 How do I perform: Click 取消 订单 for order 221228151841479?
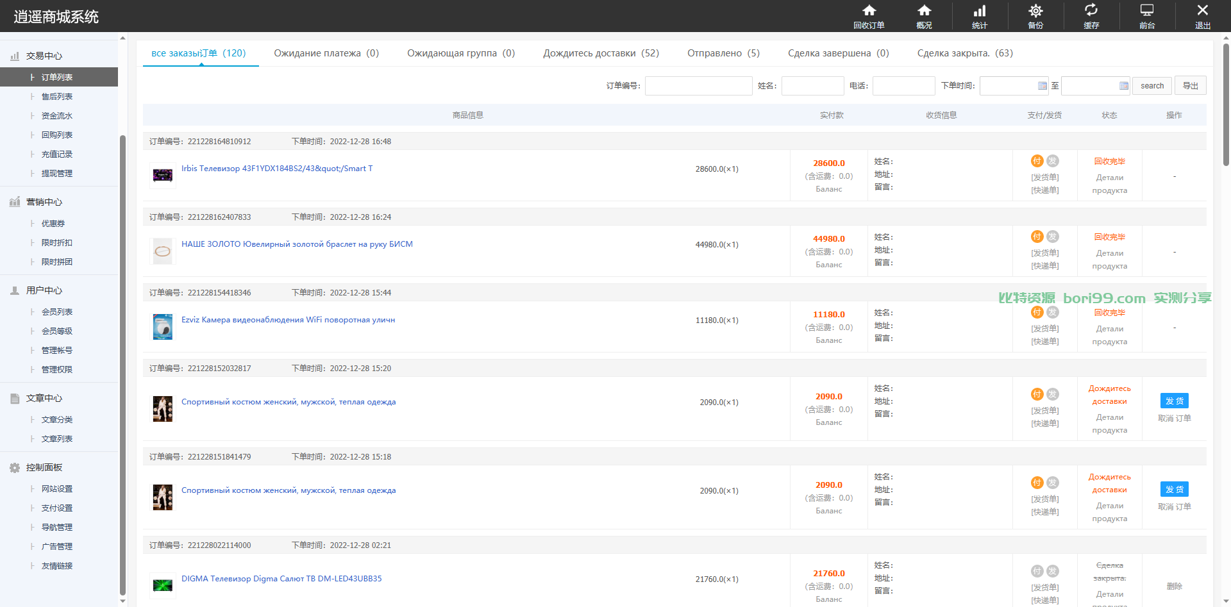(1175, 507)
